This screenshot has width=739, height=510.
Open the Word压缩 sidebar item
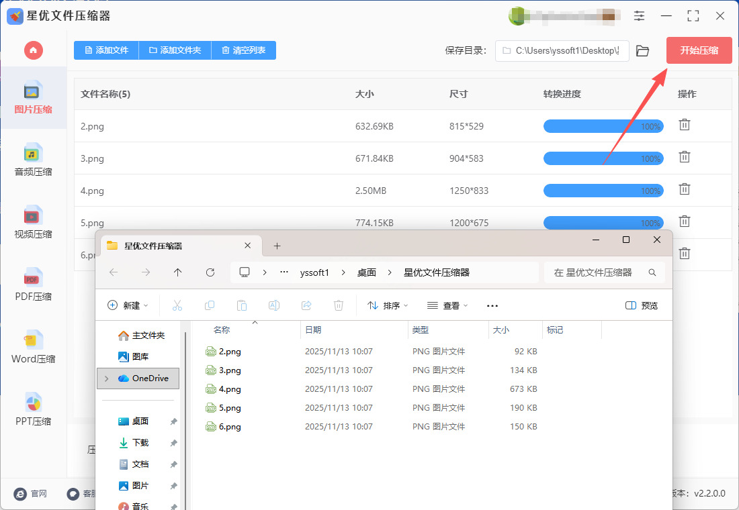click(x=33, y=348)
